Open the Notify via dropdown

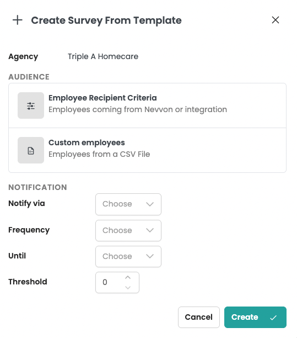128,204
